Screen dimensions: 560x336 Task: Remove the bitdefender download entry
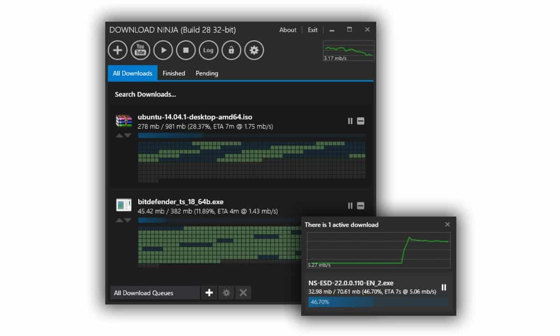[x=360, y=206]
